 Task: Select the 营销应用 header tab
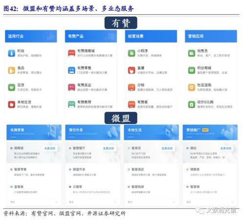pyautogui.click(x=211, y=36)
